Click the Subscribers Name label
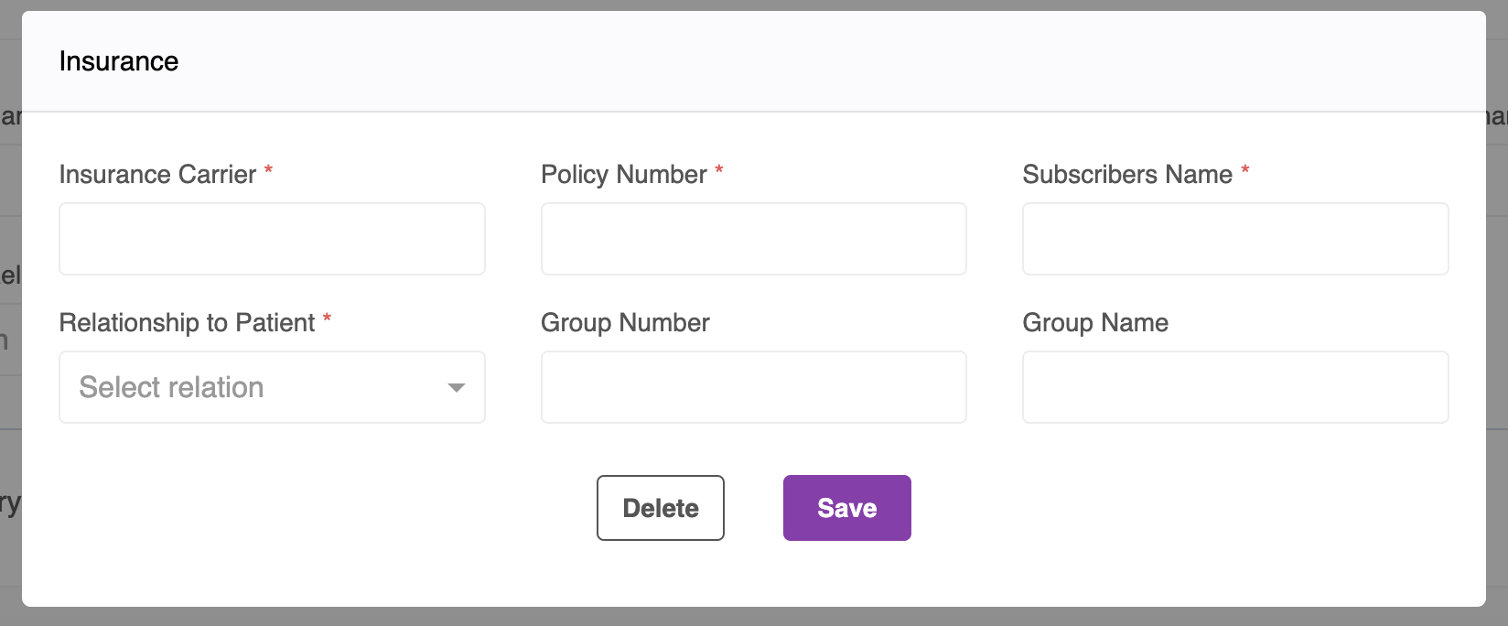Image resolution: width=1508 pixels, height=626 pixels. pos(1127,174)
